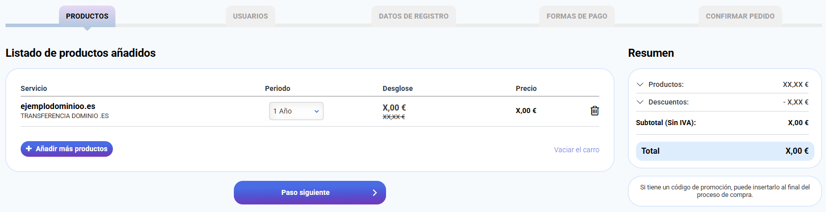Open the DATOS DE REGISTRO tab
The width and height of the screenshot is (826, 212).
pos(414,16)
